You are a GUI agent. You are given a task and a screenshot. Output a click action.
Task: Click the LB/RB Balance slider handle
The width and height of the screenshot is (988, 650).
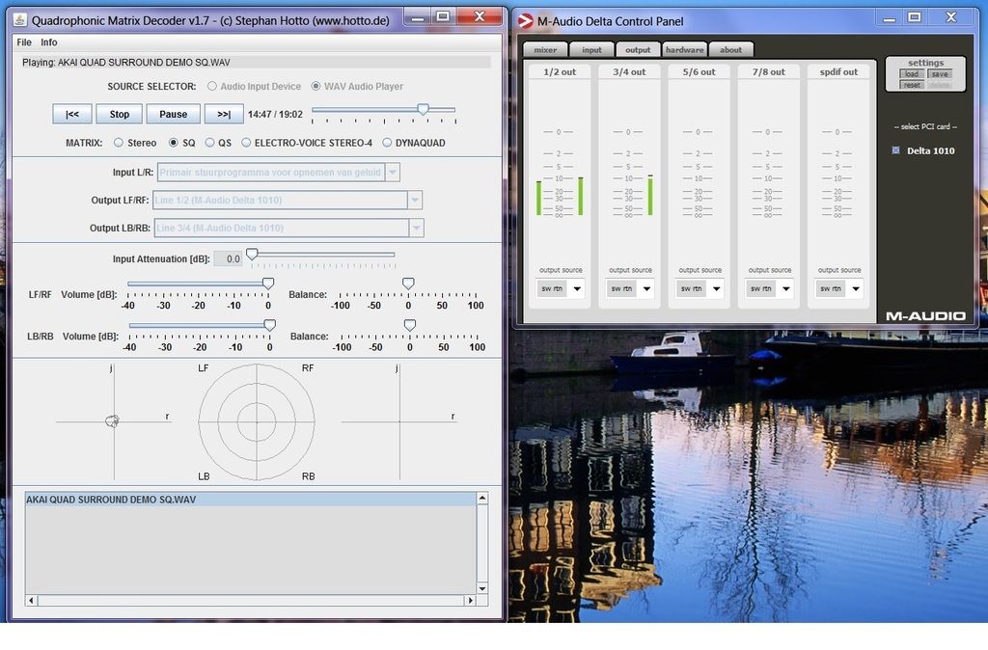coord(409,325)
